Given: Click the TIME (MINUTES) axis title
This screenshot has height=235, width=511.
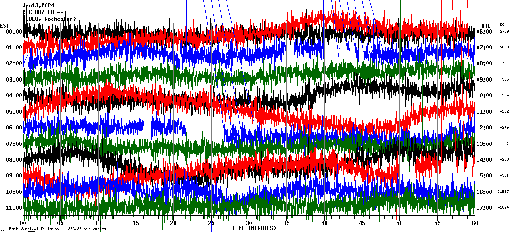Looking at the screenshot, I should tap(254, 228).
